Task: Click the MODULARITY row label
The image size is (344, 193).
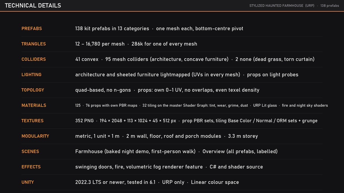Action: [x=35, y=136]
